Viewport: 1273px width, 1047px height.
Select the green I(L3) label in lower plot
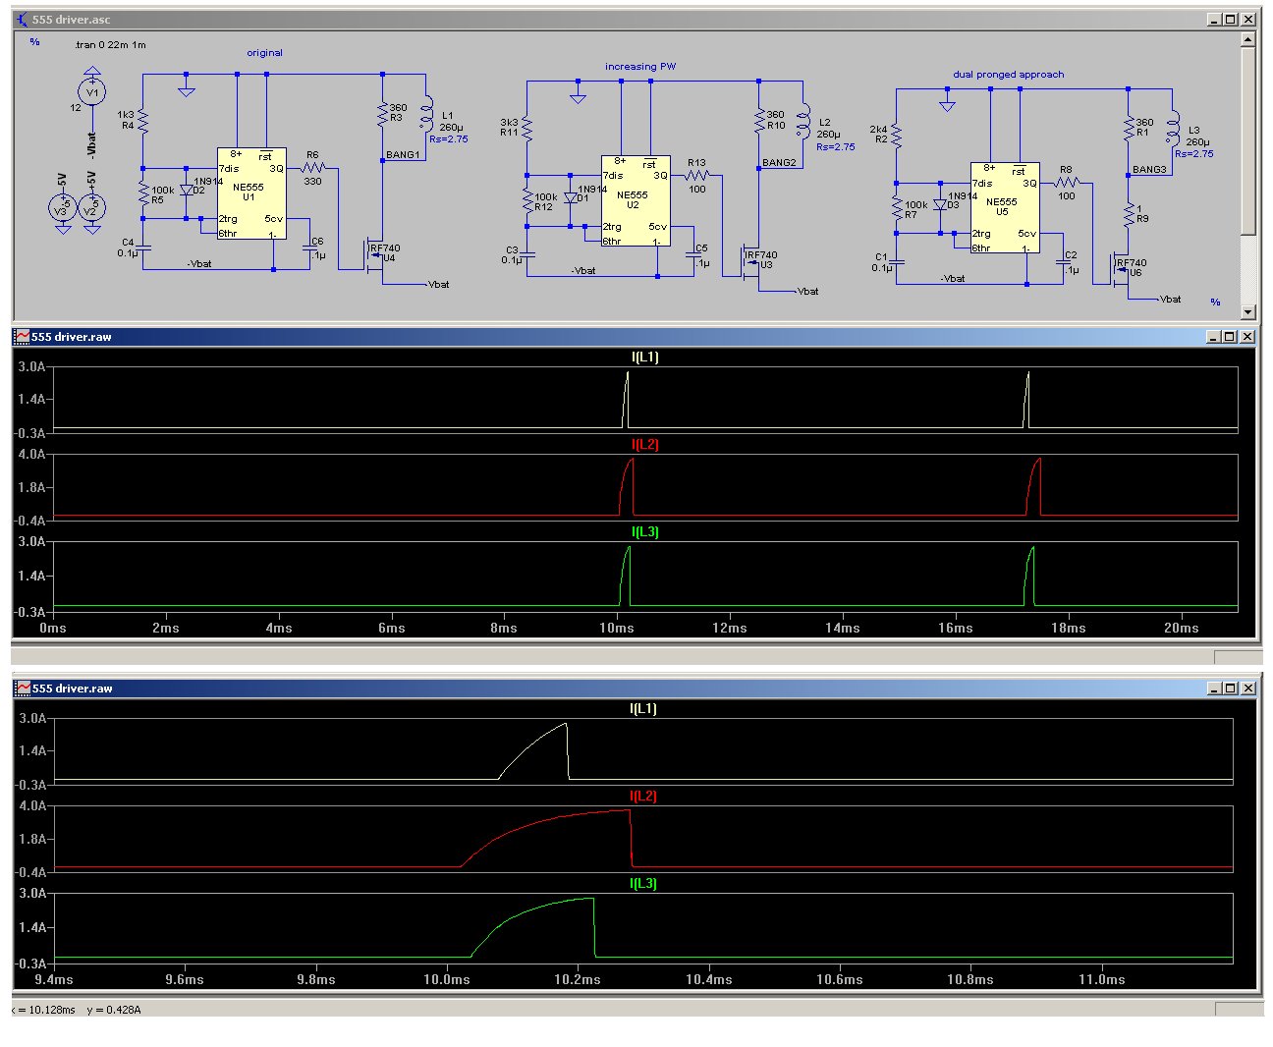point(642,884)
